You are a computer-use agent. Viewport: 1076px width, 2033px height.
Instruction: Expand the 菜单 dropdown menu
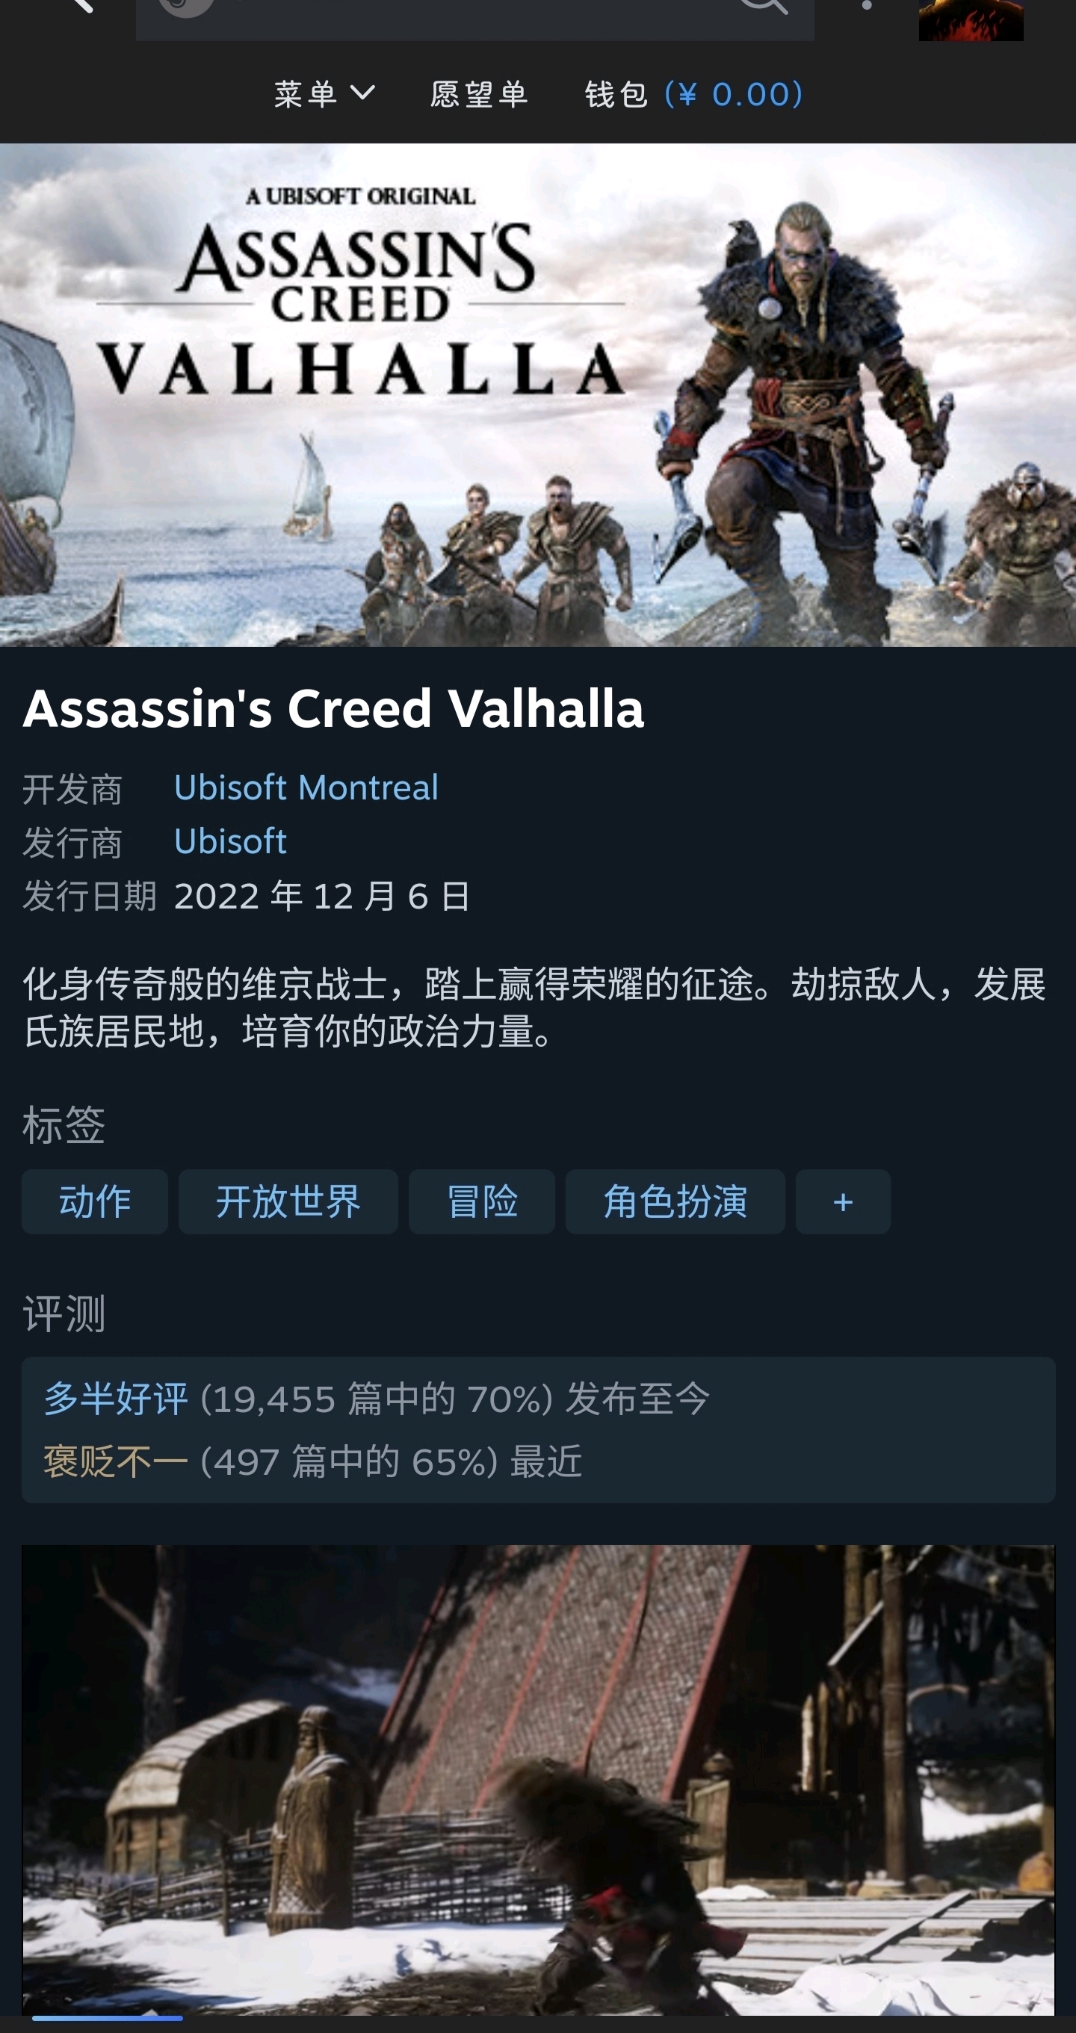[x=324, y=94]
